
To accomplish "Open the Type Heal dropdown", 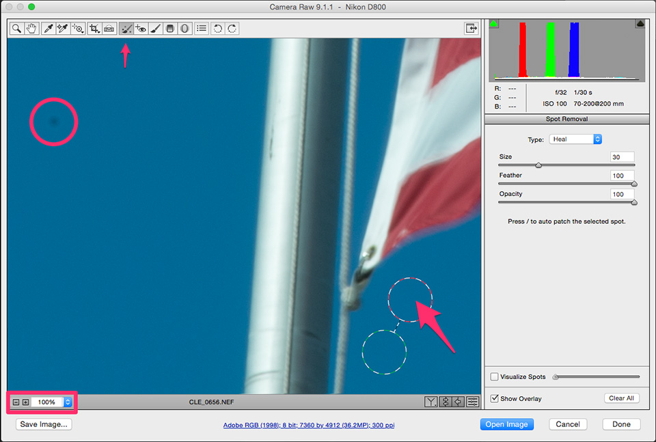I will tap(575, 139).
